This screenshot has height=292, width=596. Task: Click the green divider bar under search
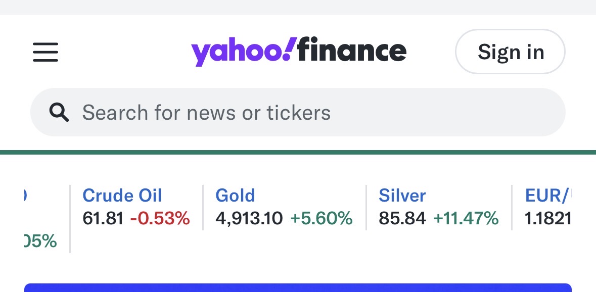pyautogui.click(x=298, y=153)
